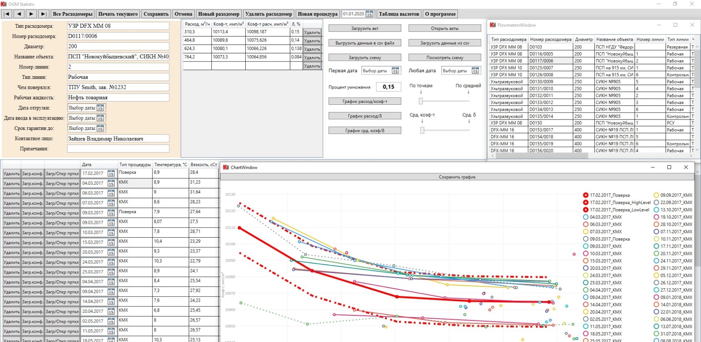Click calendar icon in the 17.02.2017 procedure row
Screen dimensions: 701x342
111,174
